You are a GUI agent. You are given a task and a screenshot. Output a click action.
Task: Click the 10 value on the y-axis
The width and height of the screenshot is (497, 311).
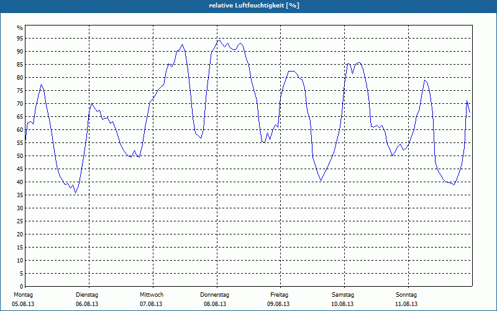20,261
